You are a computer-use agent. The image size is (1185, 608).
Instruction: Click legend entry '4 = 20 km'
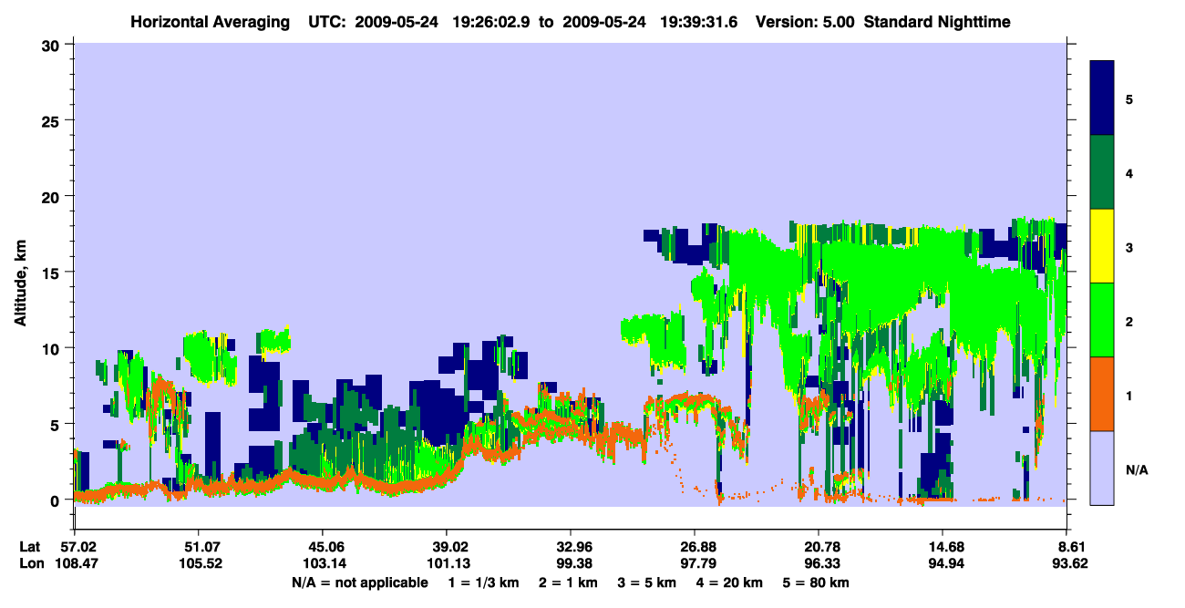[729, 582]
